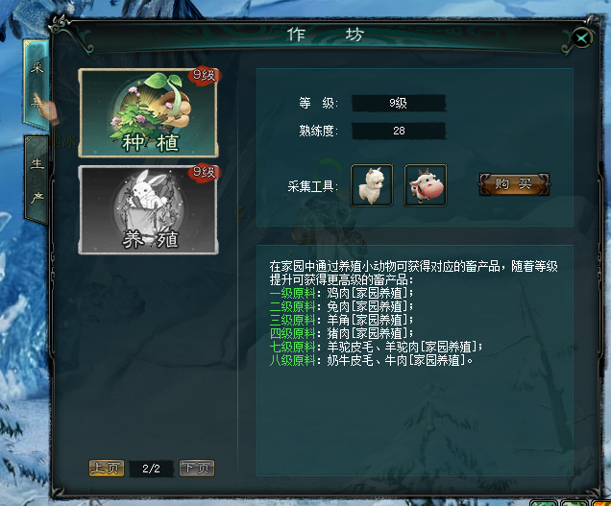Click the 9级 badge on 养殖

205,172
